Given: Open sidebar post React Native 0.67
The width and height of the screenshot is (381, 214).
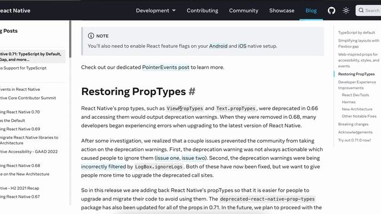Looking at the screenshot, I should (20, 197).
